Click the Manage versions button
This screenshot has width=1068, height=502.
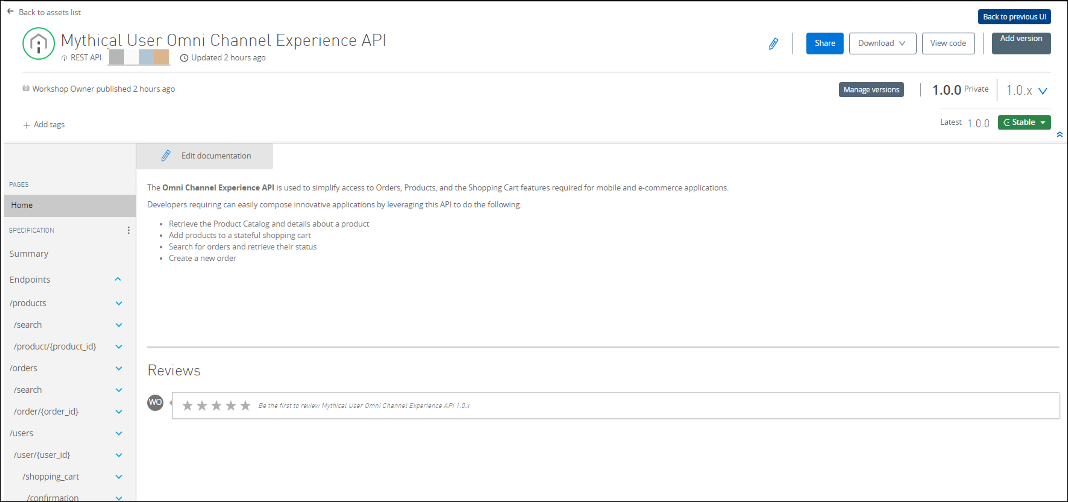(871, 89)
